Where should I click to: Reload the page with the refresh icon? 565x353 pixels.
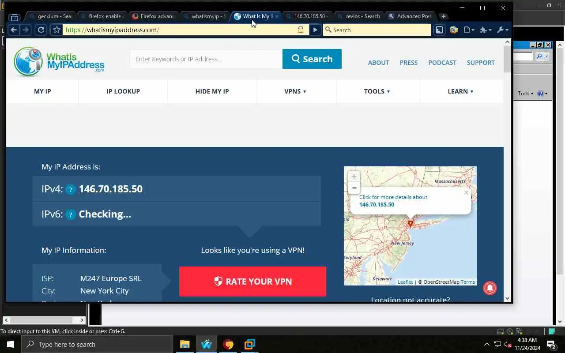[x=41, y=30]
